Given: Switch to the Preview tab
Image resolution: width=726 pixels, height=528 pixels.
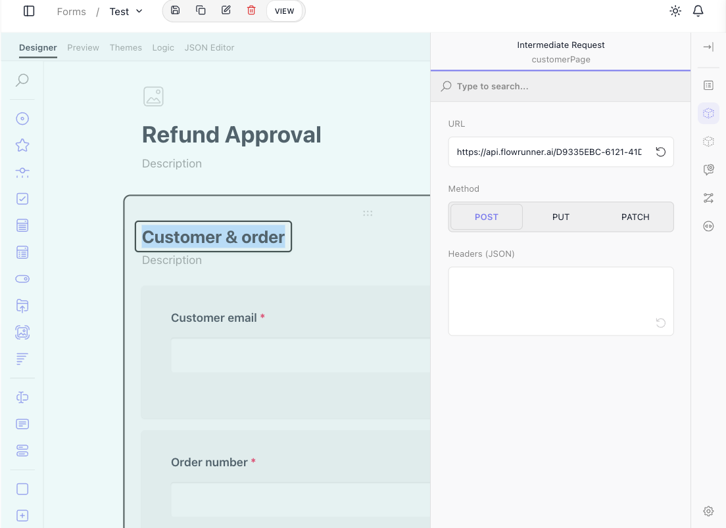Looking at the screenshot, I should [x=83, y=48].
